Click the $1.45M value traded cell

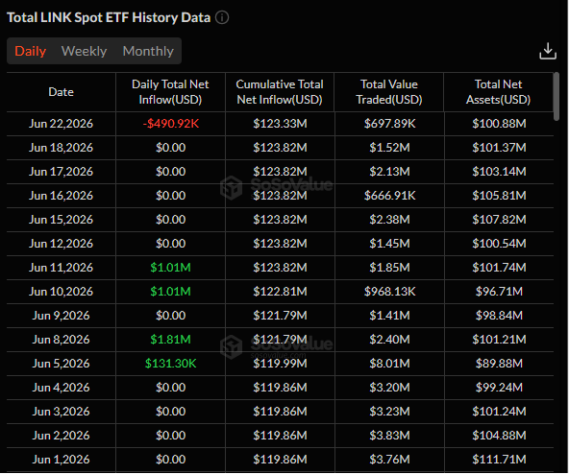click(389, 244)
